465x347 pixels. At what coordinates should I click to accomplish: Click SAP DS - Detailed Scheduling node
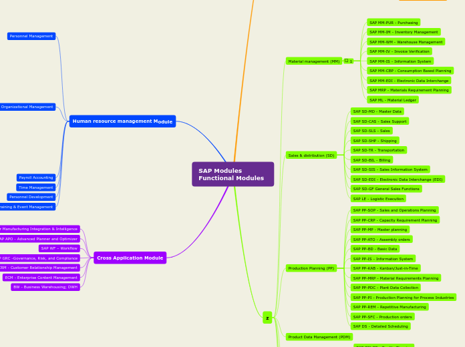pyautogui.click(x=380, y=326)
